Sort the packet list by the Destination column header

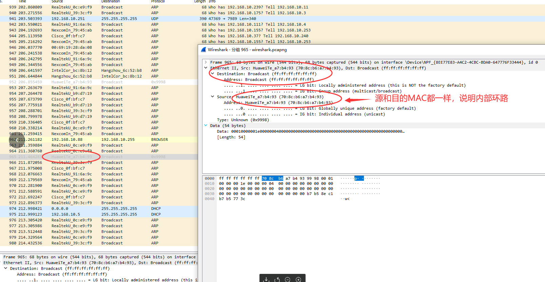click(x=111, y=1)
